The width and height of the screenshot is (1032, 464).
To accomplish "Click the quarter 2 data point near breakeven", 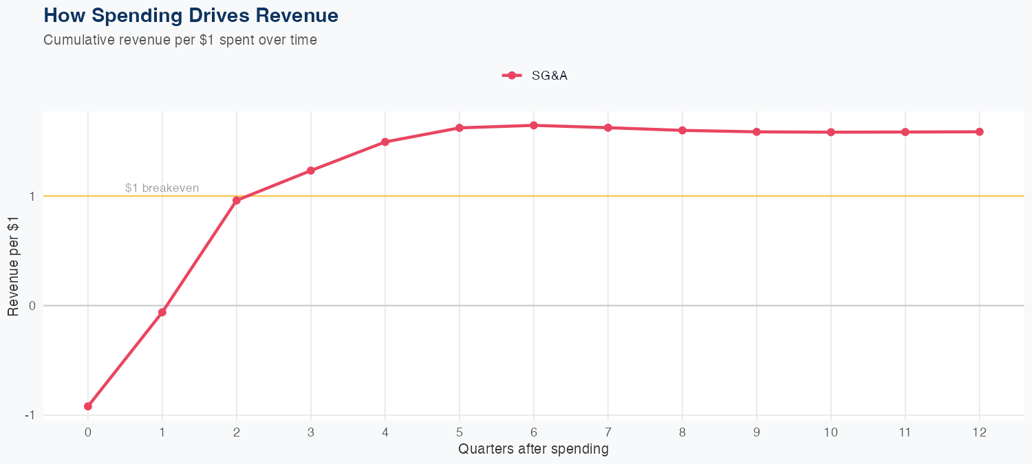I will [237, 201].
